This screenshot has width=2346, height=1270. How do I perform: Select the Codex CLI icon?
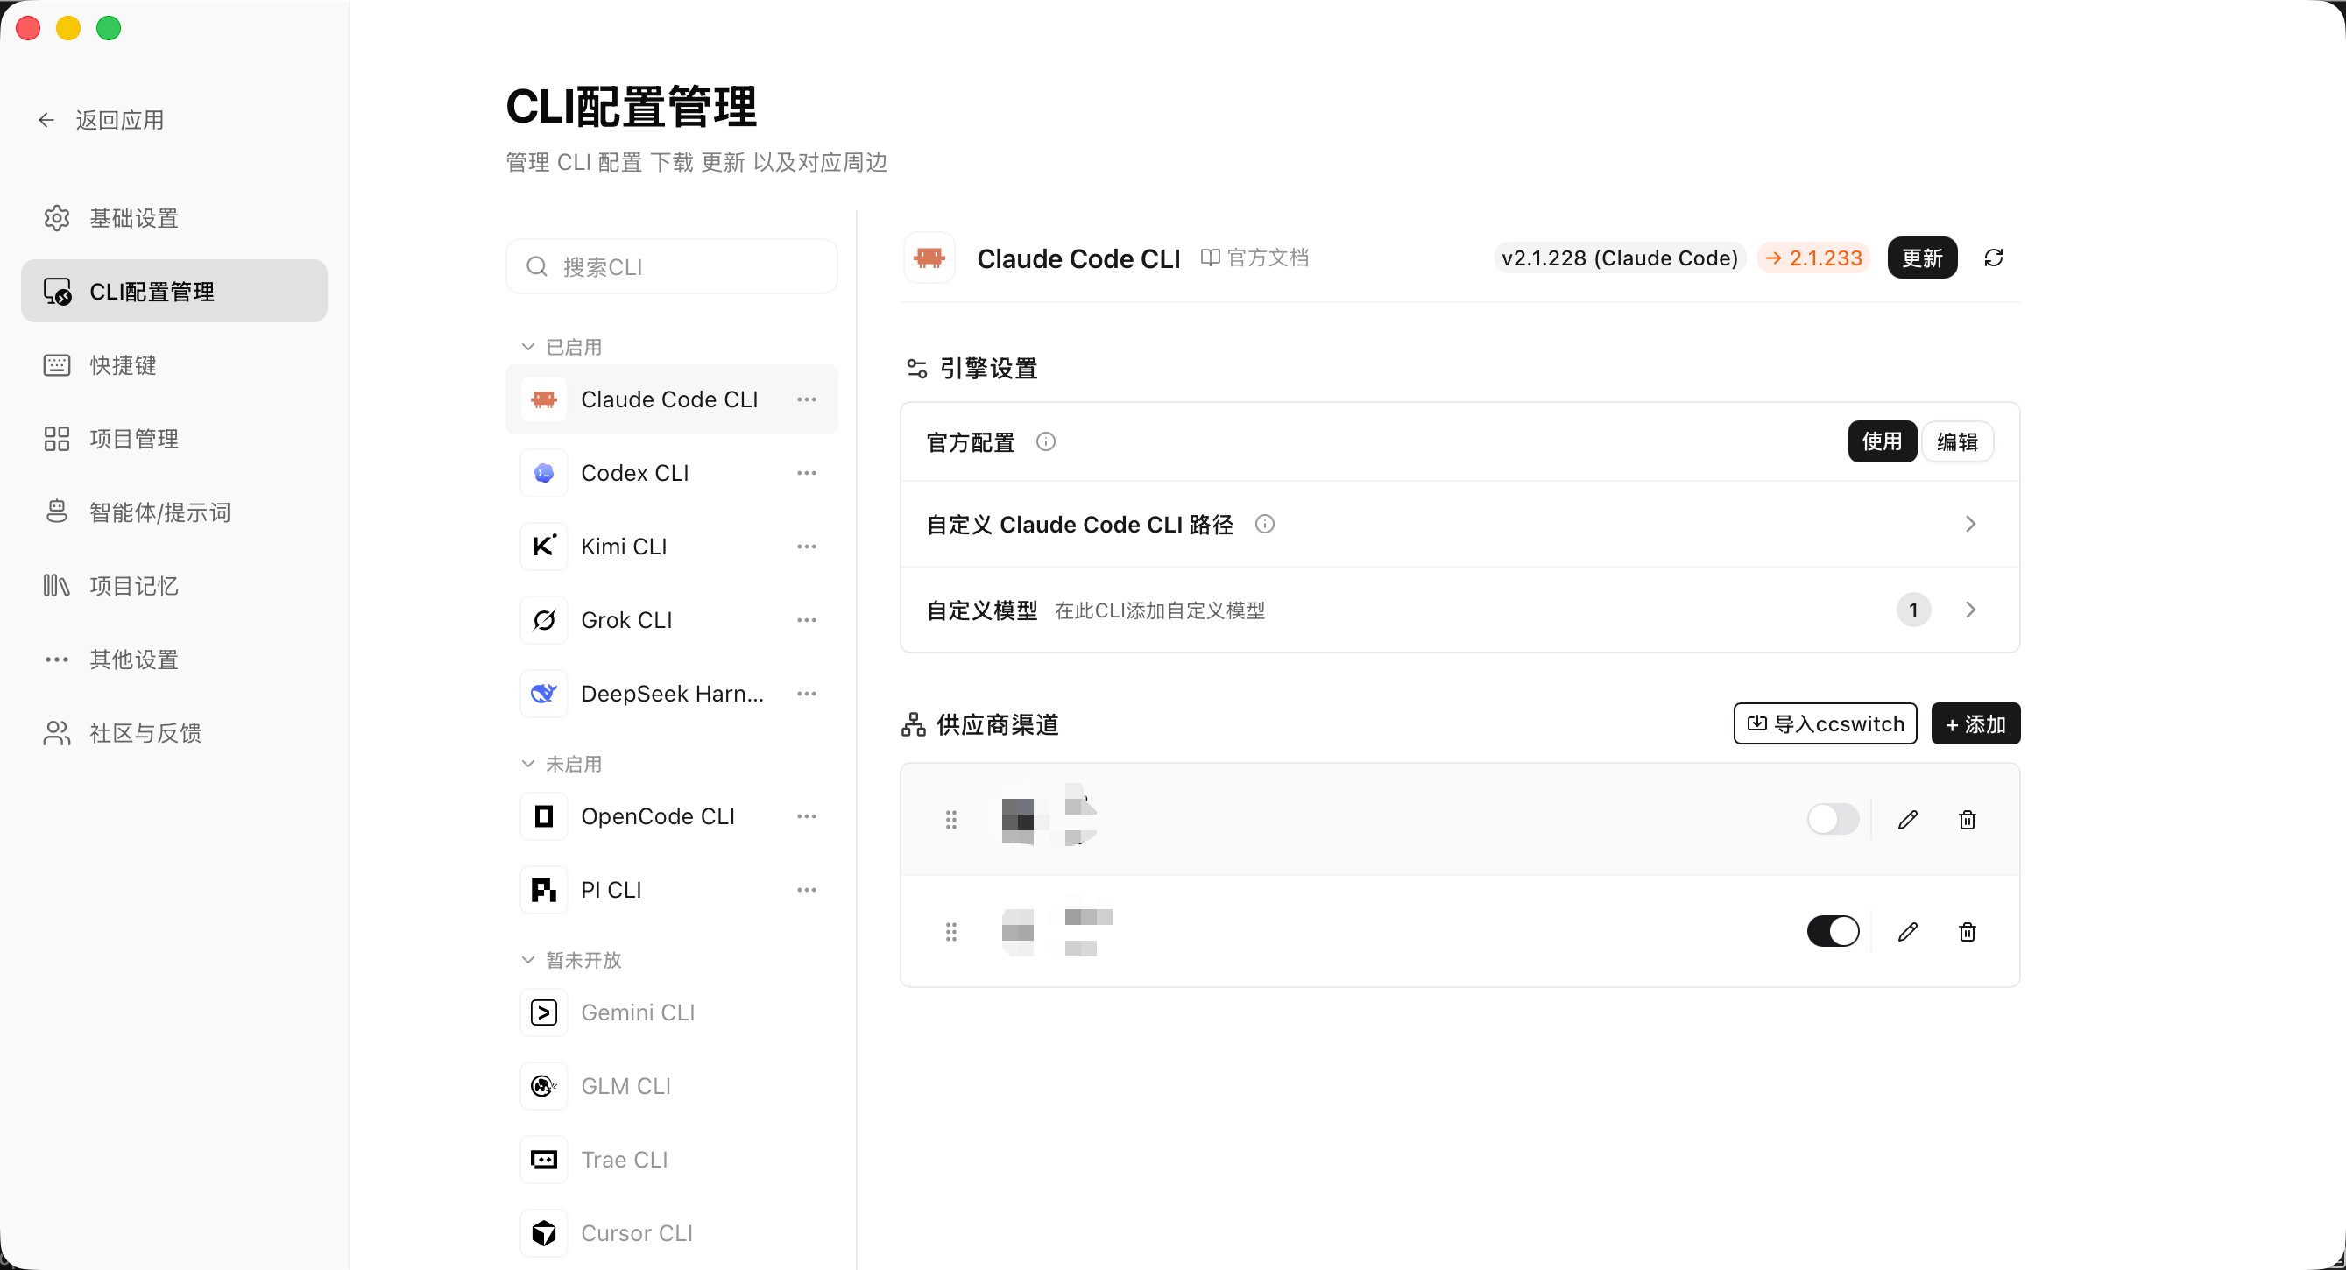pos(544,472)
